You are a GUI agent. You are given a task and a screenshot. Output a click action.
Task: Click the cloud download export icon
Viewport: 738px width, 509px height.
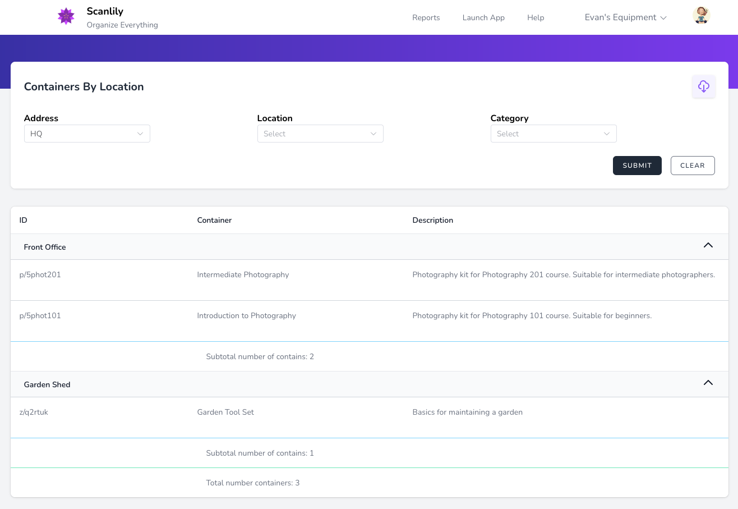(703, 86)
